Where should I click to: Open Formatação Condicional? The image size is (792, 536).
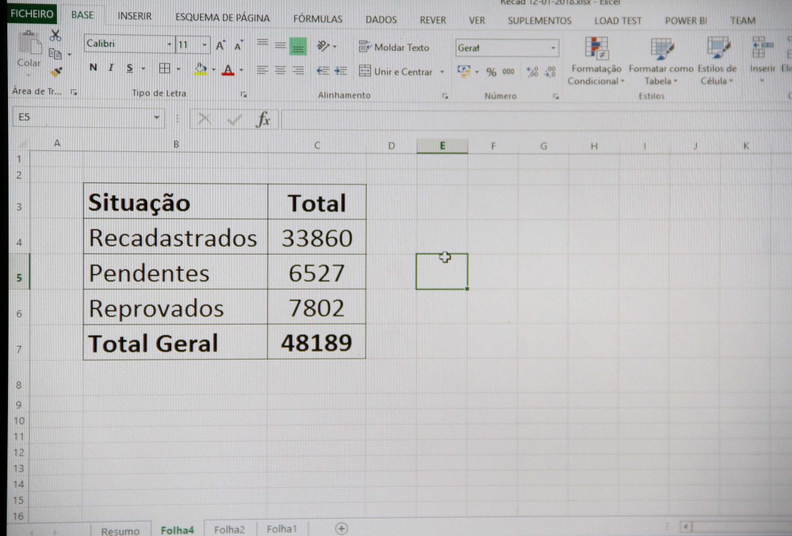click(x=596, y=61)
